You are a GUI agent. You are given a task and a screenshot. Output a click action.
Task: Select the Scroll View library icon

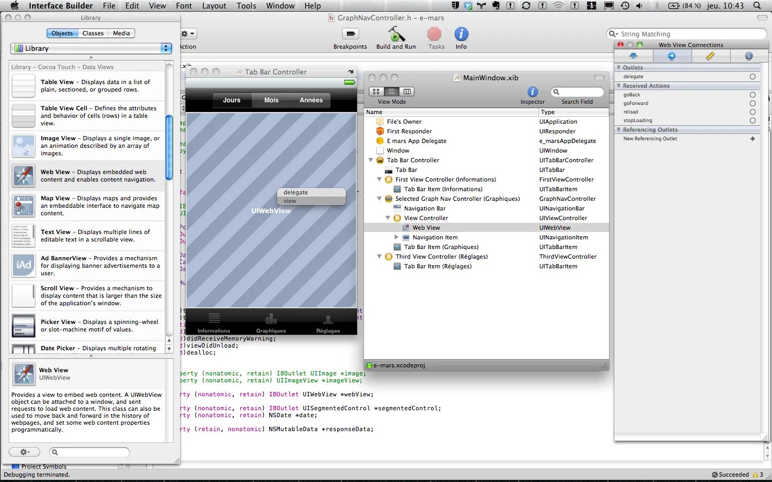24,295
